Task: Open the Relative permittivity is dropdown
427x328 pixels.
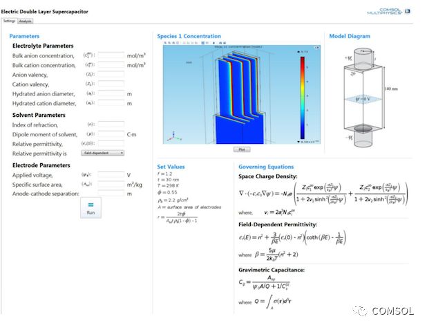Action: pyautogui.click(x=103, y=153)
